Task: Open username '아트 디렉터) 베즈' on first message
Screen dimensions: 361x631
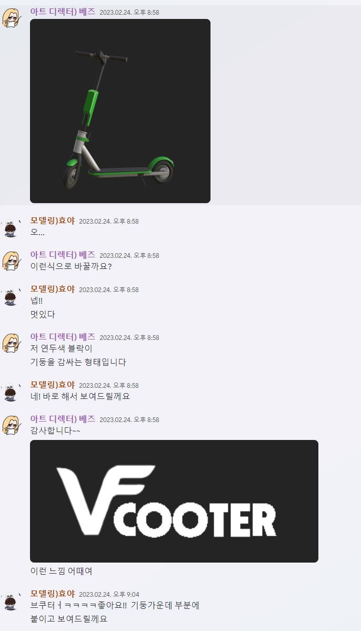Action: 63,12
